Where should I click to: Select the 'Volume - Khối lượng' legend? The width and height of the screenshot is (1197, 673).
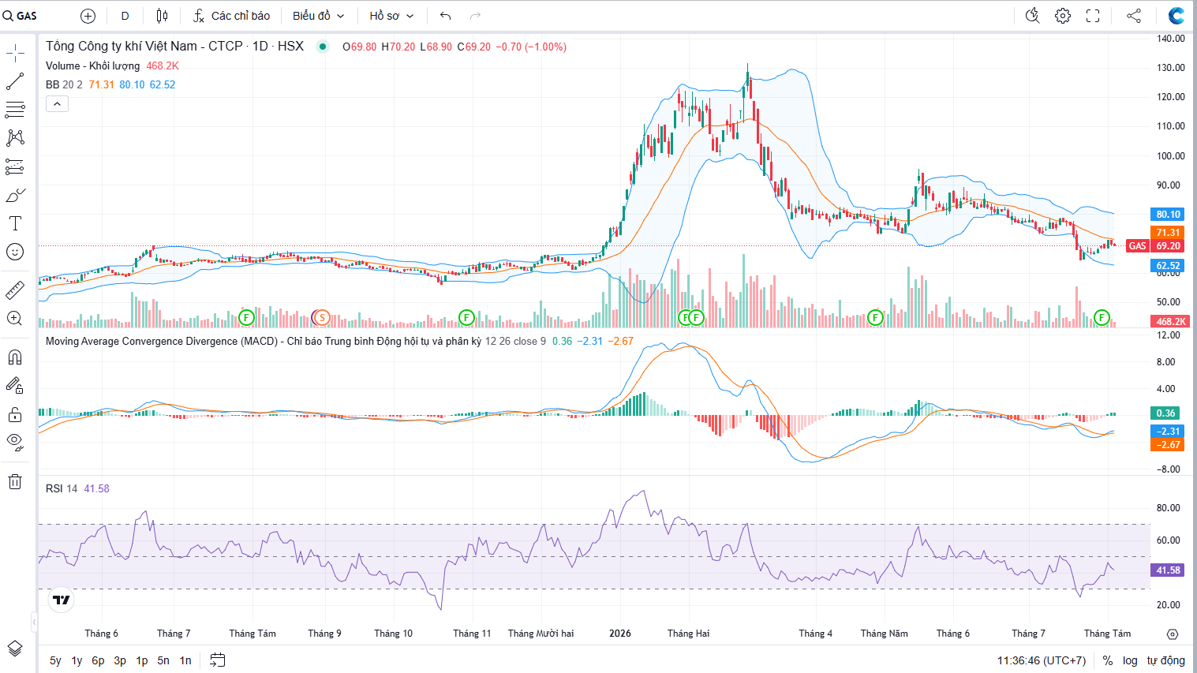click(x=92, y=65)
